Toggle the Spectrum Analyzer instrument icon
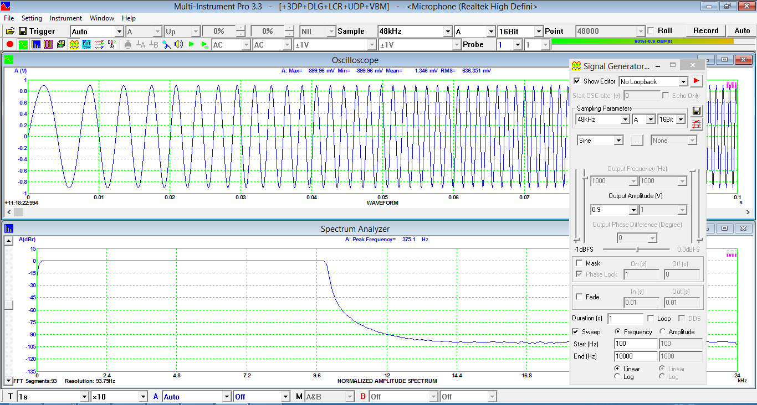The image size is (757, 405). click(x=35, y=44)
